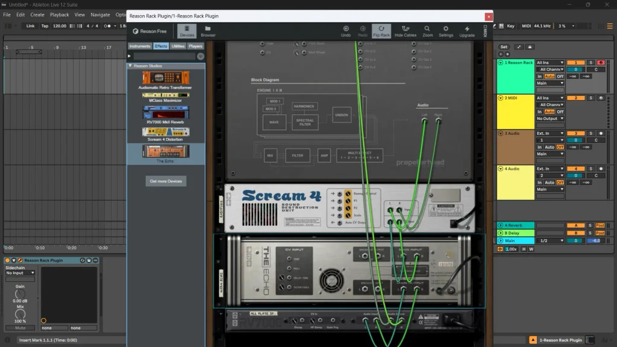Viewport: 617px width, 347px height.
Task: Click the Mute button on Reason Rack device
Action: [20, 328]
